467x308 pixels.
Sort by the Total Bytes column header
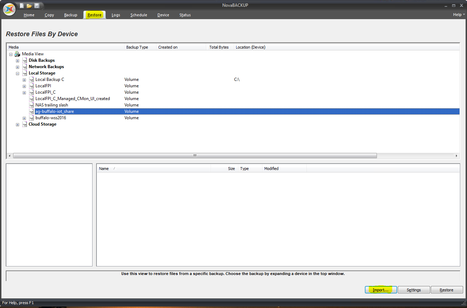(220, 47)
